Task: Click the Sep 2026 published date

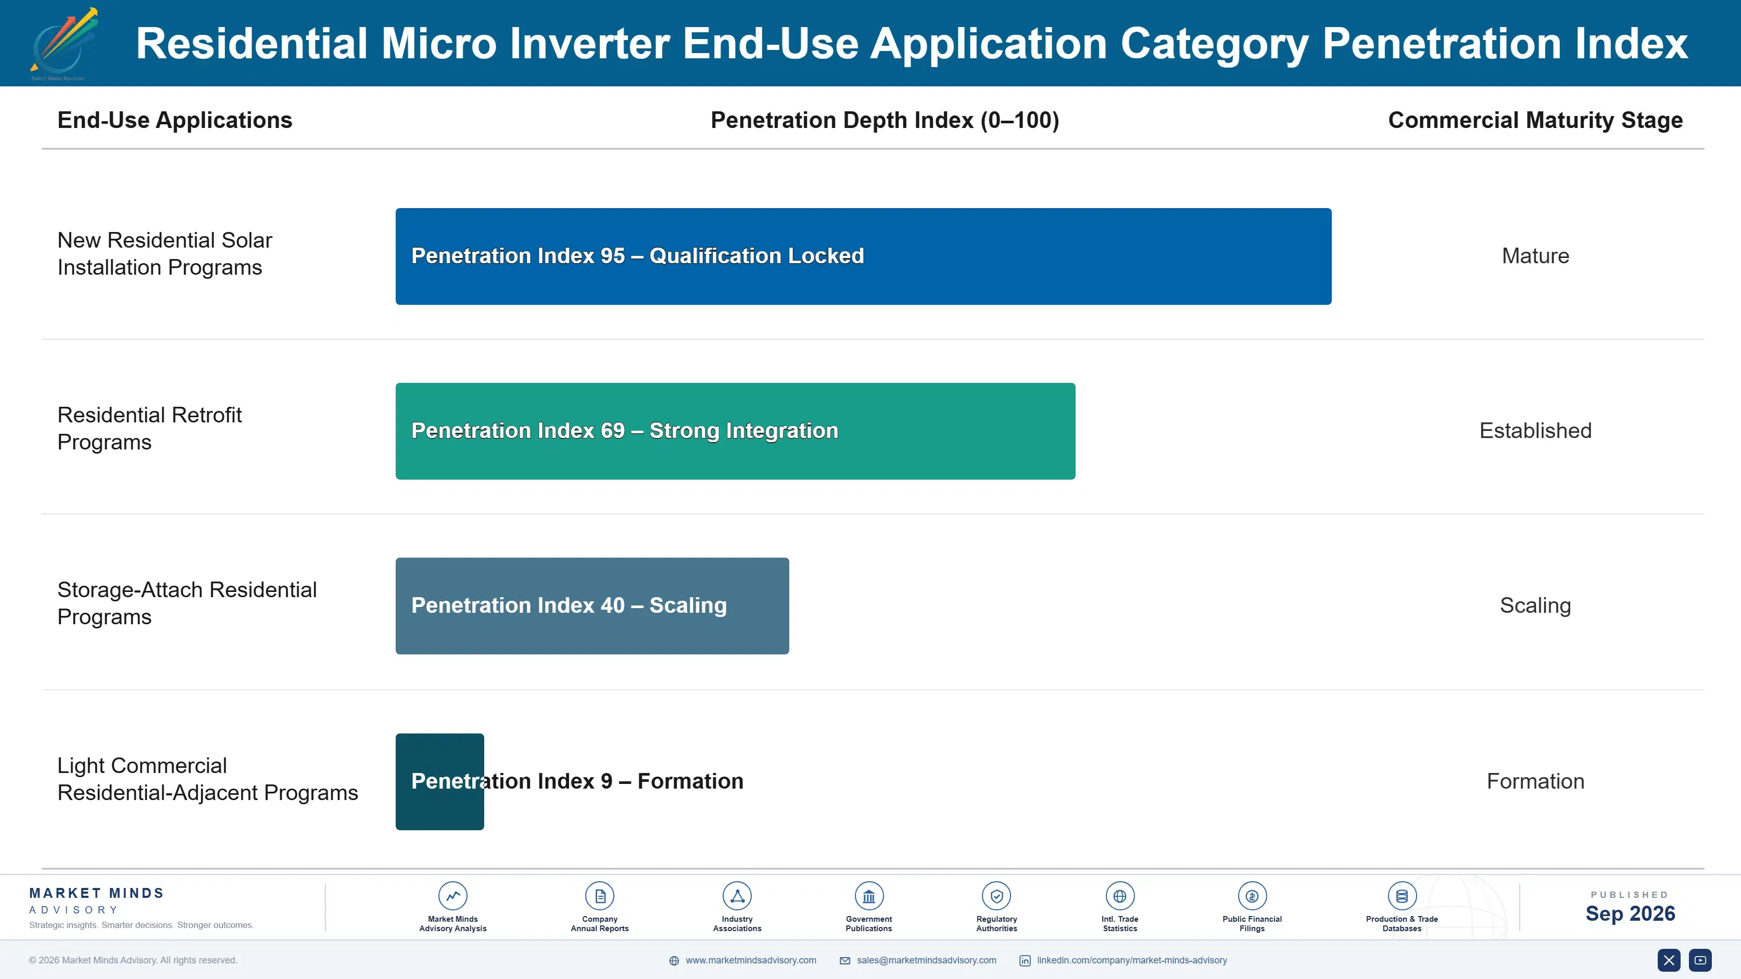Action: (x=1630, y=913)
